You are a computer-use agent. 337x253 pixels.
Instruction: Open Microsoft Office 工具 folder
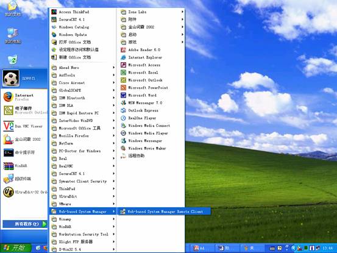[83, 128]
